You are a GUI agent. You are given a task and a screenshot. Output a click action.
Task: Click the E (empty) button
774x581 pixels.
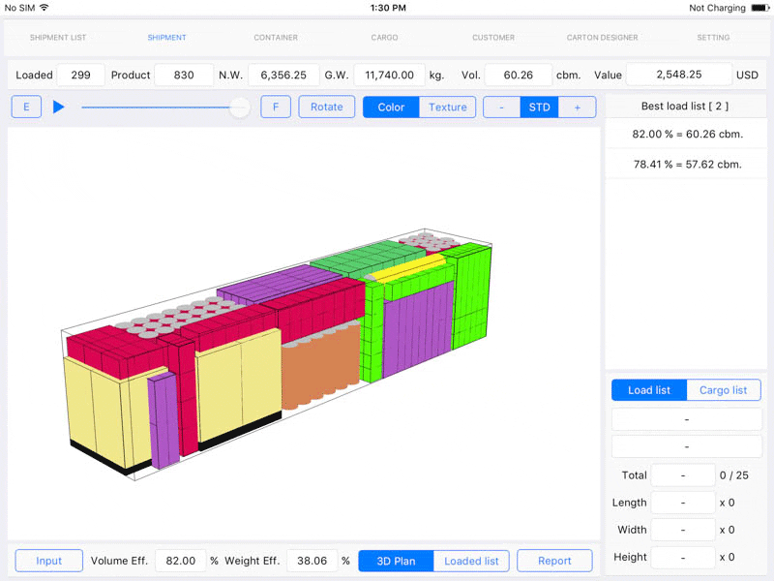click(x=26, y=107)
